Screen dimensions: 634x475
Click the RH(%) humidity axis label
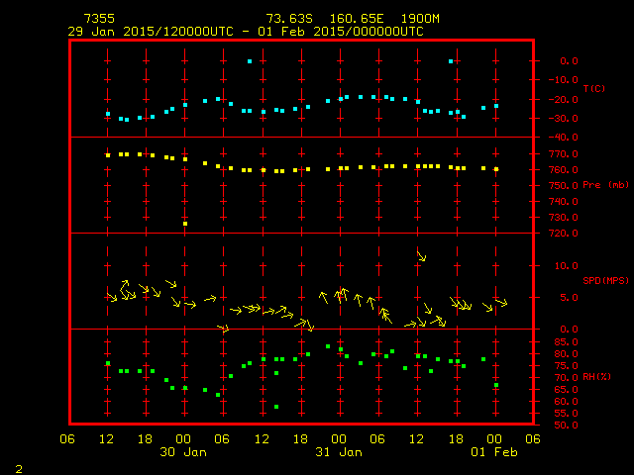[x=596, y=377]
